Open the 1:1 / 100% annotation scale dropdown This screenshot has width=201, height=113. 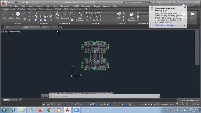click(x=141, y=105)
